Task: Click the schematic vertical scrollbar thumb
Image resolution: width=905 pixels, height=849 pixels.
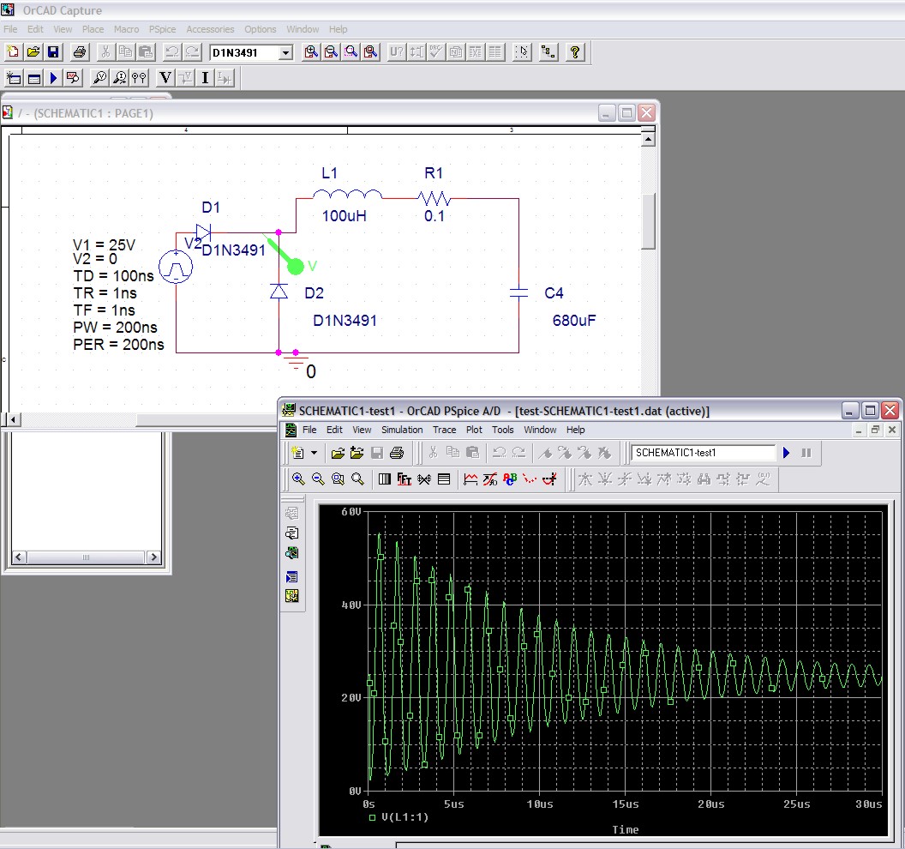Action: pyautogui.click(x=649, y=221)
